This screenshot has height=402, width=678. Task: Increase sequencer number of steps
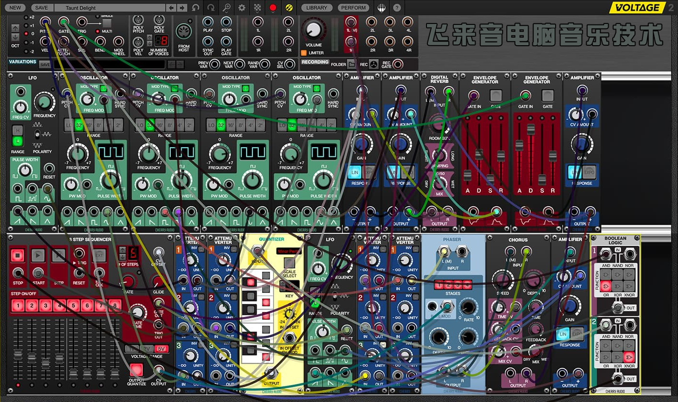click(x=122, y=249)
